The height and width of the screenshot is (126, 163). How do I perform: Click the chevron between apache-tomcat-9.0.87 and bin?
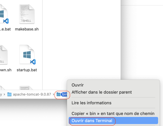pyautogui.click(x=54, y=95)
